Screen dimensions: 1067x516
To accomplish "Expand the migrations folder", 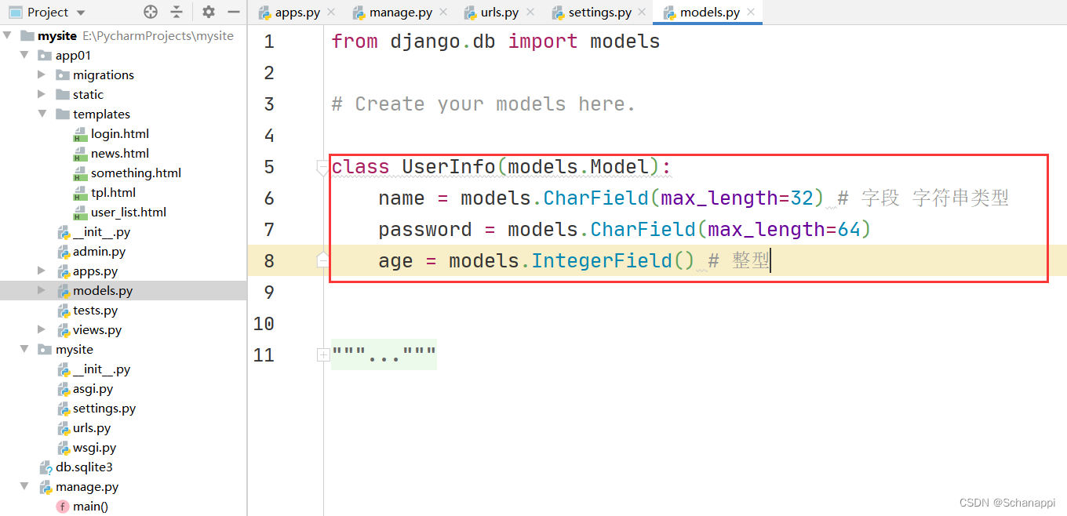I will click(42, 74).
